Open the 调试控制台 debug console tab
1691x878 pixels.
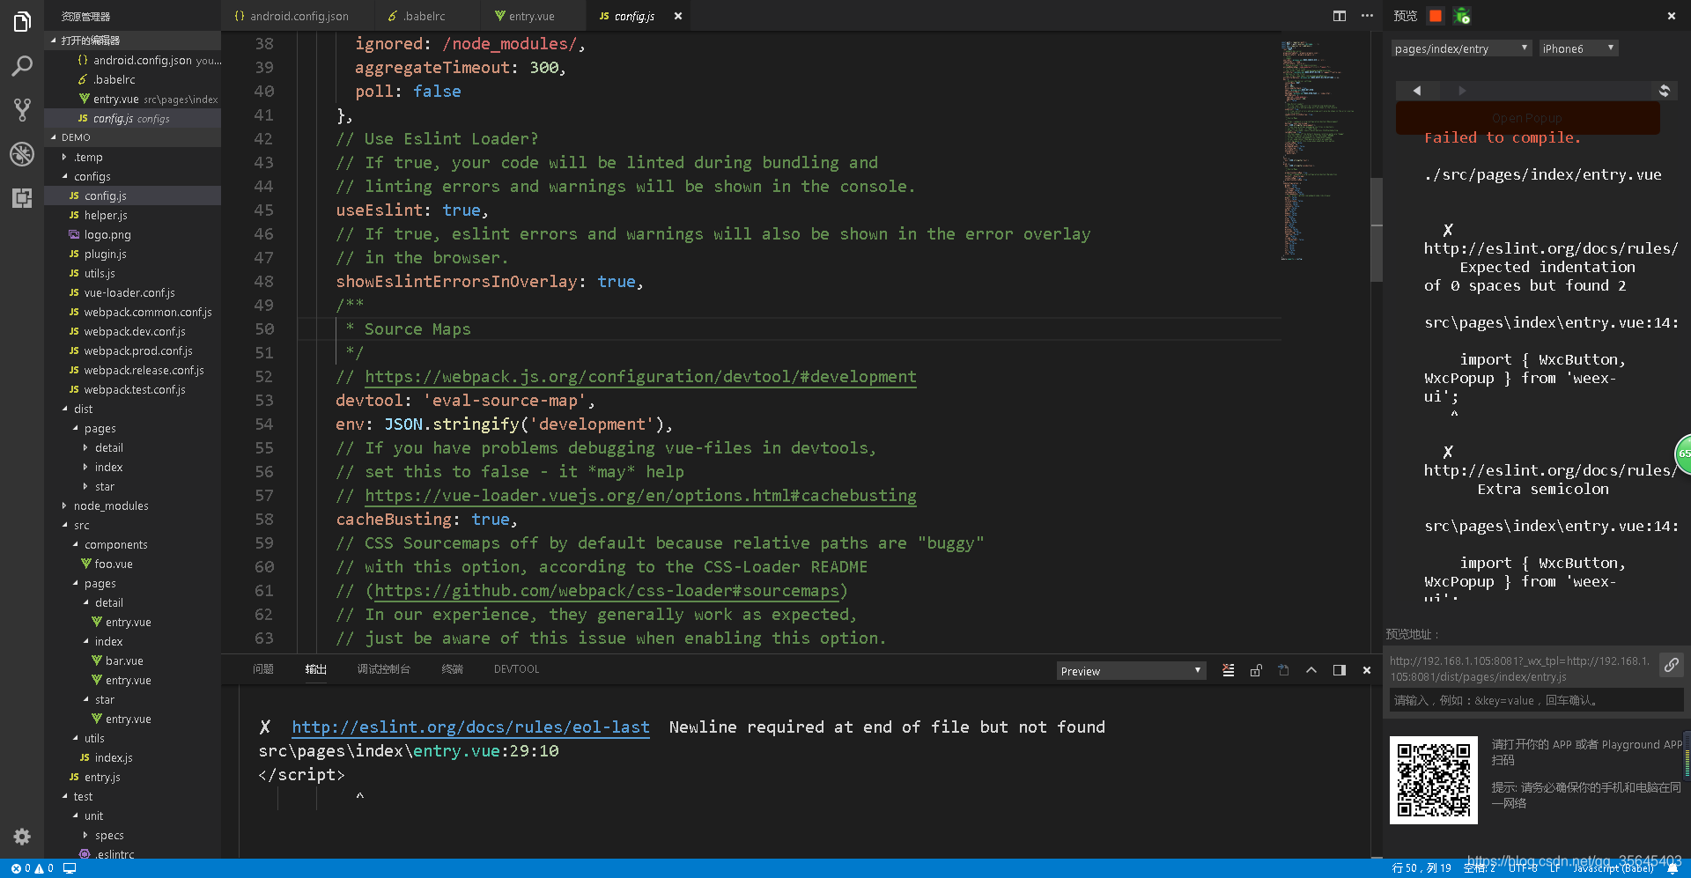pos(383,669)
